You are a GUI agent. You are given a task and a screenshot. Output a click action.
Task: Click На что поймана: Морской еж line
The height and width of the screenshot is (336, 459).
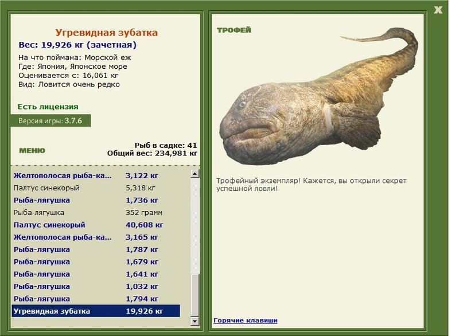coord(75,57)
